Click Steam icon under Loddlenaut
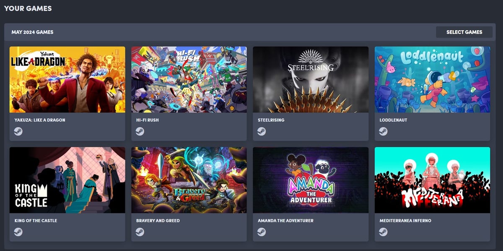This screenshot has height=251, width=503. (x=383, y=131)
